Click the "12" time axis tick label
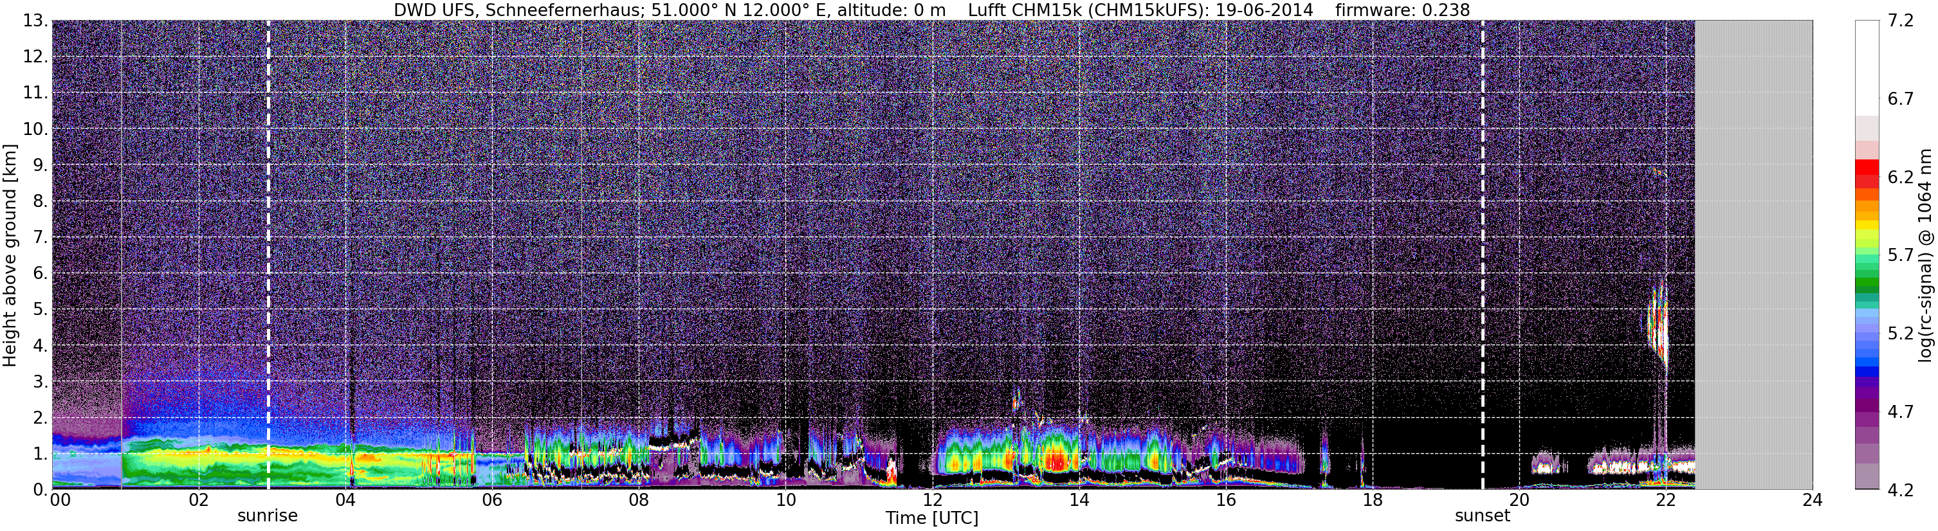 [x=932, y=501]
